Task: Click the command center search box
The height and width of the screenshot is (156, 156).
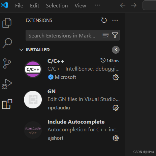Action: [149, 5]
